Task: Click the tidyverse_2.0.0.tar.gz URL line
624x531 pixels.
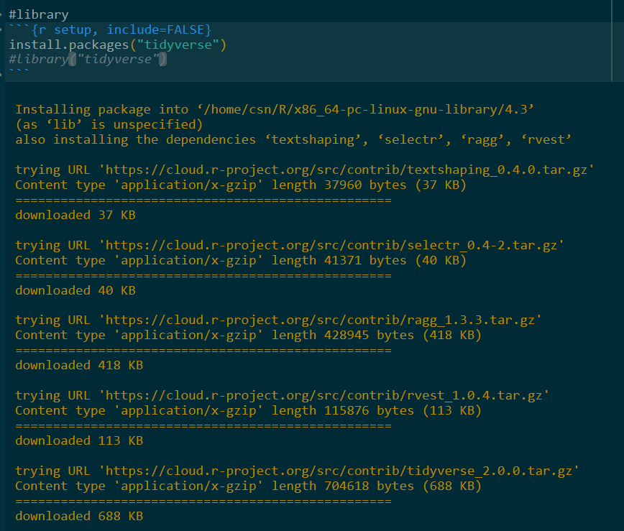Action: pyautogui.click(x=298, y=471)
